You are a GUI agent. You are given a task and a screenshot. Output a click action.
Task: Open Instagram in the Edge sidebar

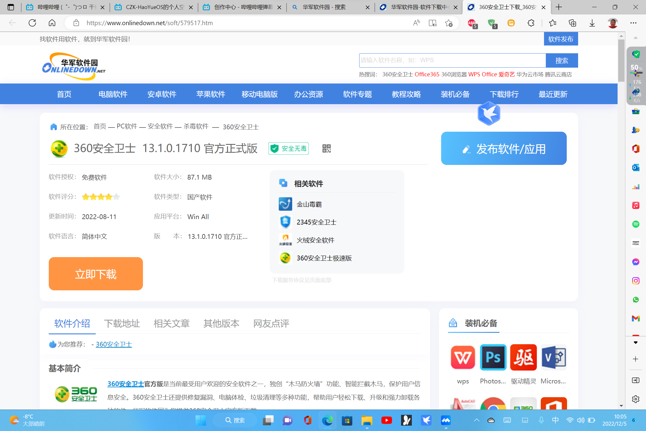point(636,281)
